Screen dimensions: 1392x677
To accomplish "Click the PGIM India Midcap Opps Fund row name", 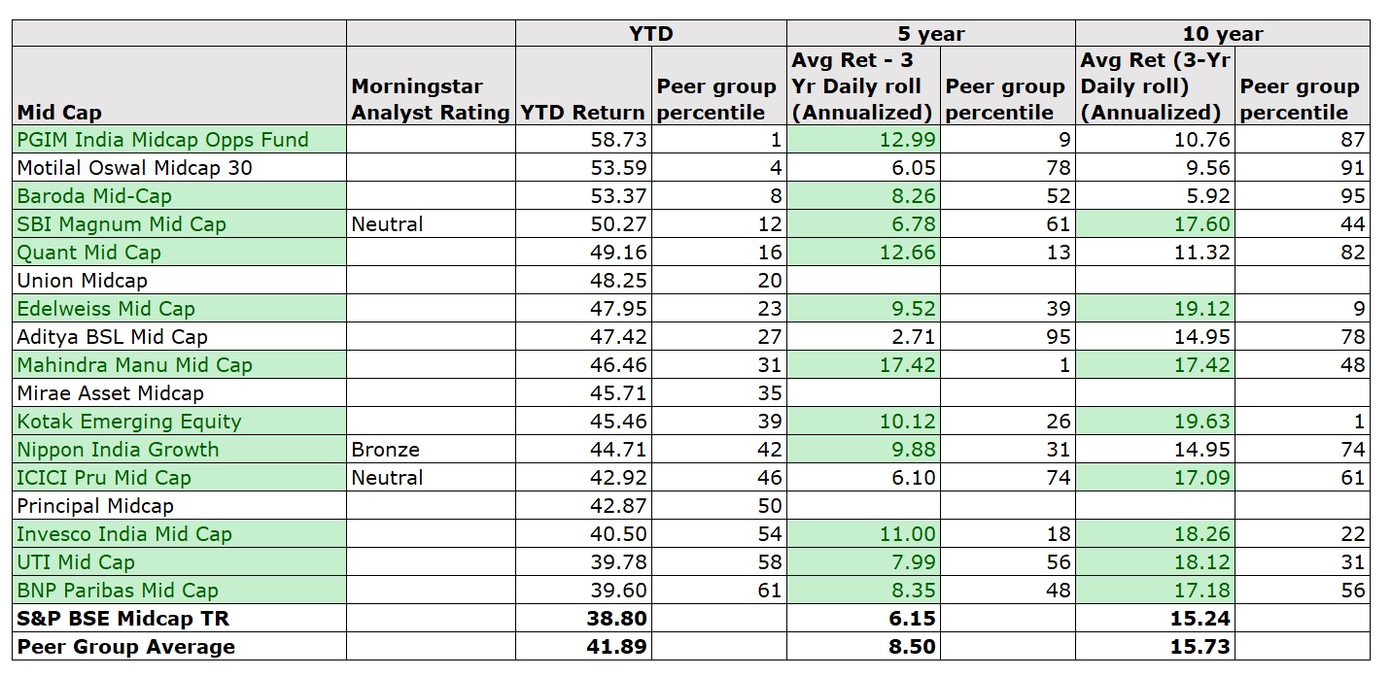I will pos(162,140).
